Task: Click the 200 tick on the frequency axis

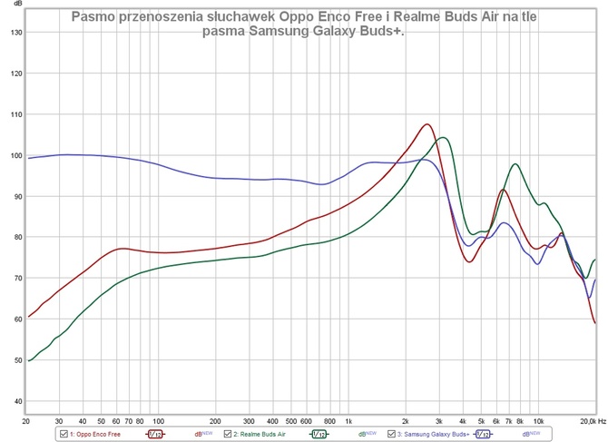Action: (x=215, y=421)
